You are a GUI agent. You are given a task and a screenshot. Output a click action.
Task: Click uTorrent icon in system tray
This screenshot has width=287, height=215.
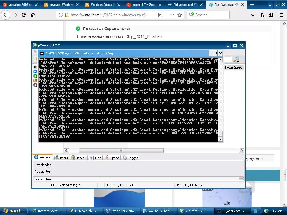pos(266,211)
